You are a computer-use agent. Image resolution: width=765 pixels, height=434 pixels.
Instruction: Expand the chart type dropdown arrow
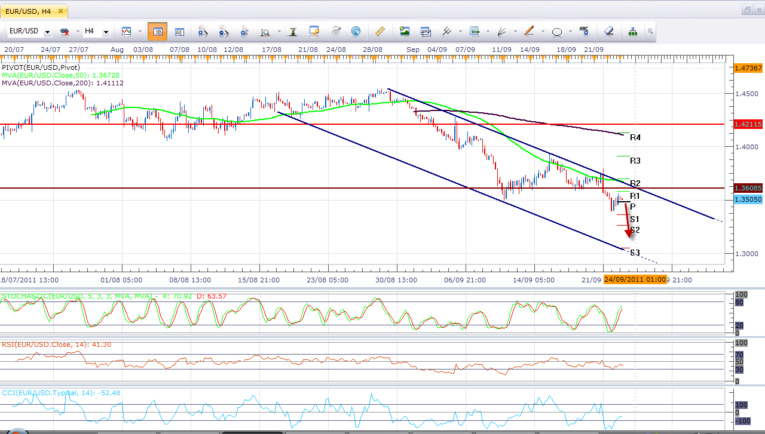(140, 32)
